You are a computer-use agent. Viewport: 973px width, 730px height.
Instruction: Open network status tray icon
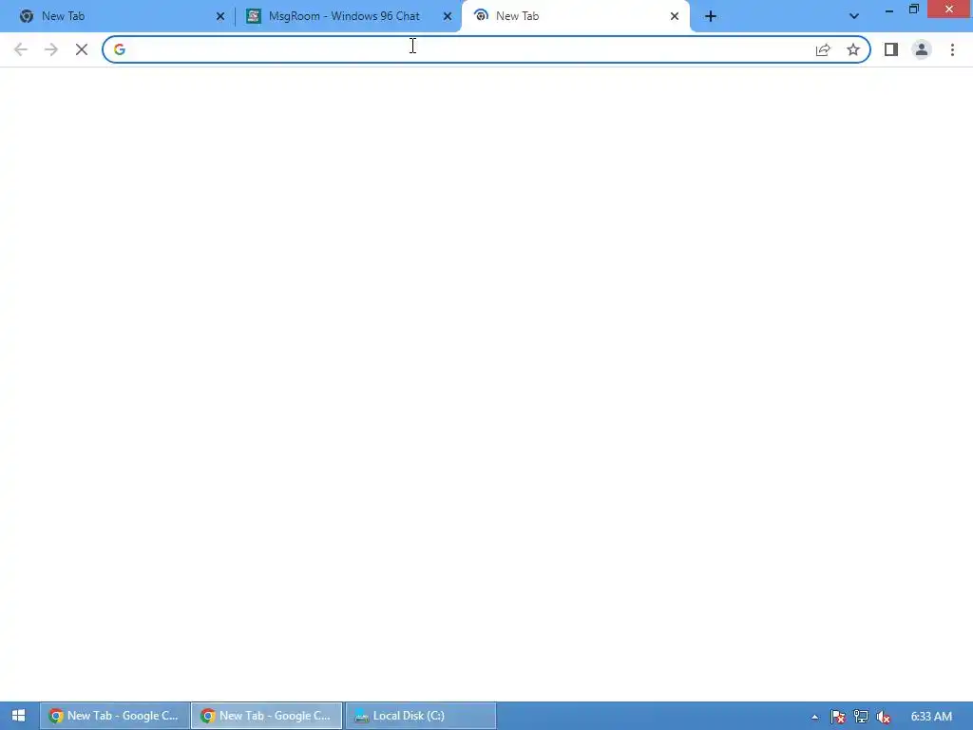click(x=861, y=717)
